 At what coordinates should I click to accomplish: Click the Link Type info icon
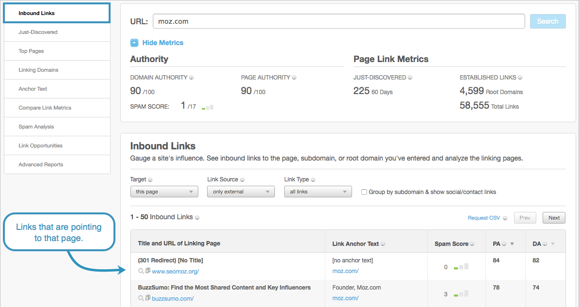click(313, 180)
